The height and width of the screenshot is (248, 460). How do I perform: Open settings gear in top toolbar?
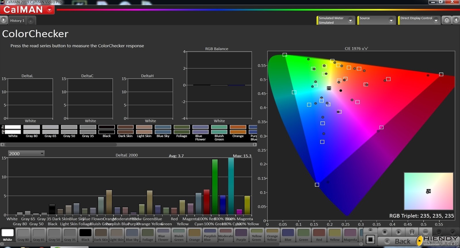(x=446, y=20)
